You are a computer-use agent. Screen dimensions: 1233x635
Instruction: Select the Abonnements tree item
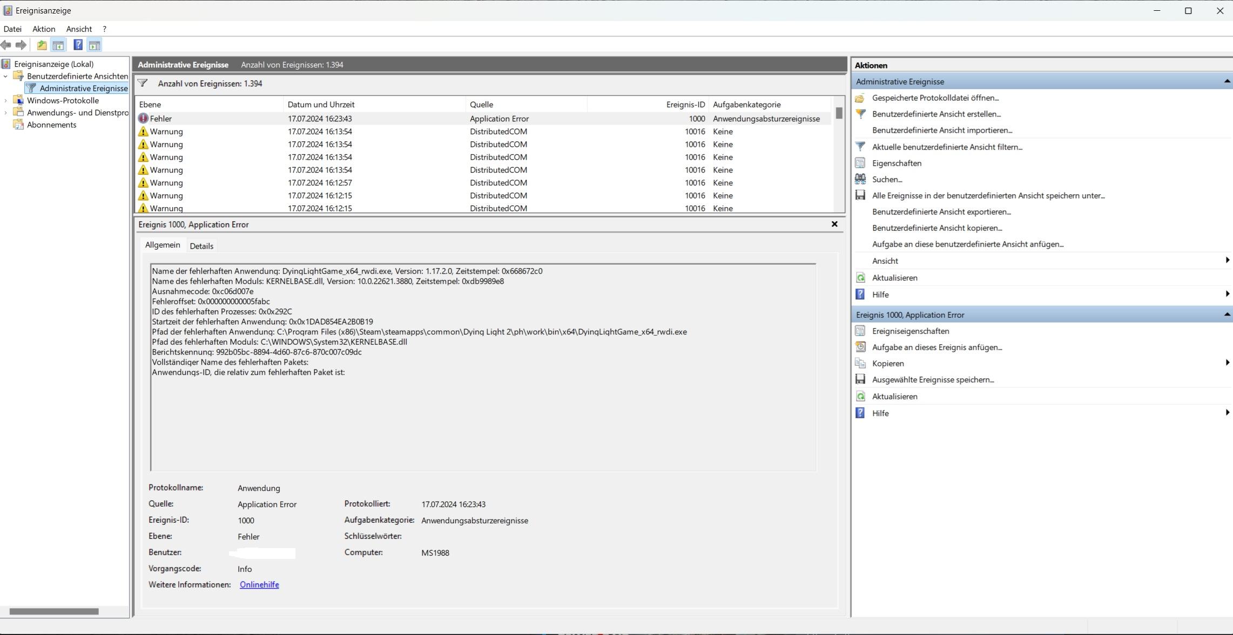point(51,125)
